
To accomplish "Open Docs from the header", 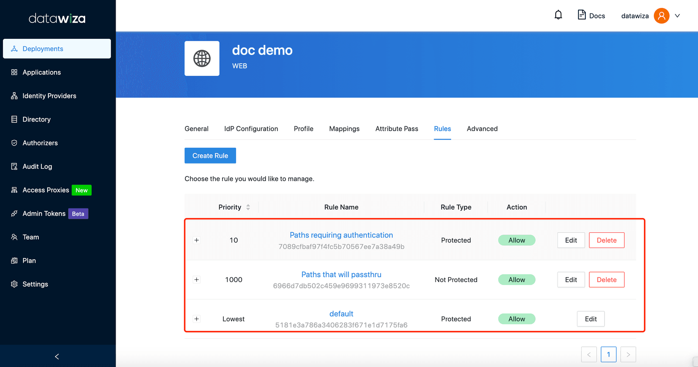I will pyautogui.click(x=591, y=15).
